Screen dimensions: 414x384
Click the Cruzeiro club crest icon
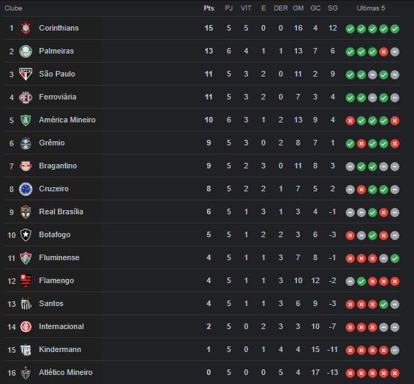(26, 189)
